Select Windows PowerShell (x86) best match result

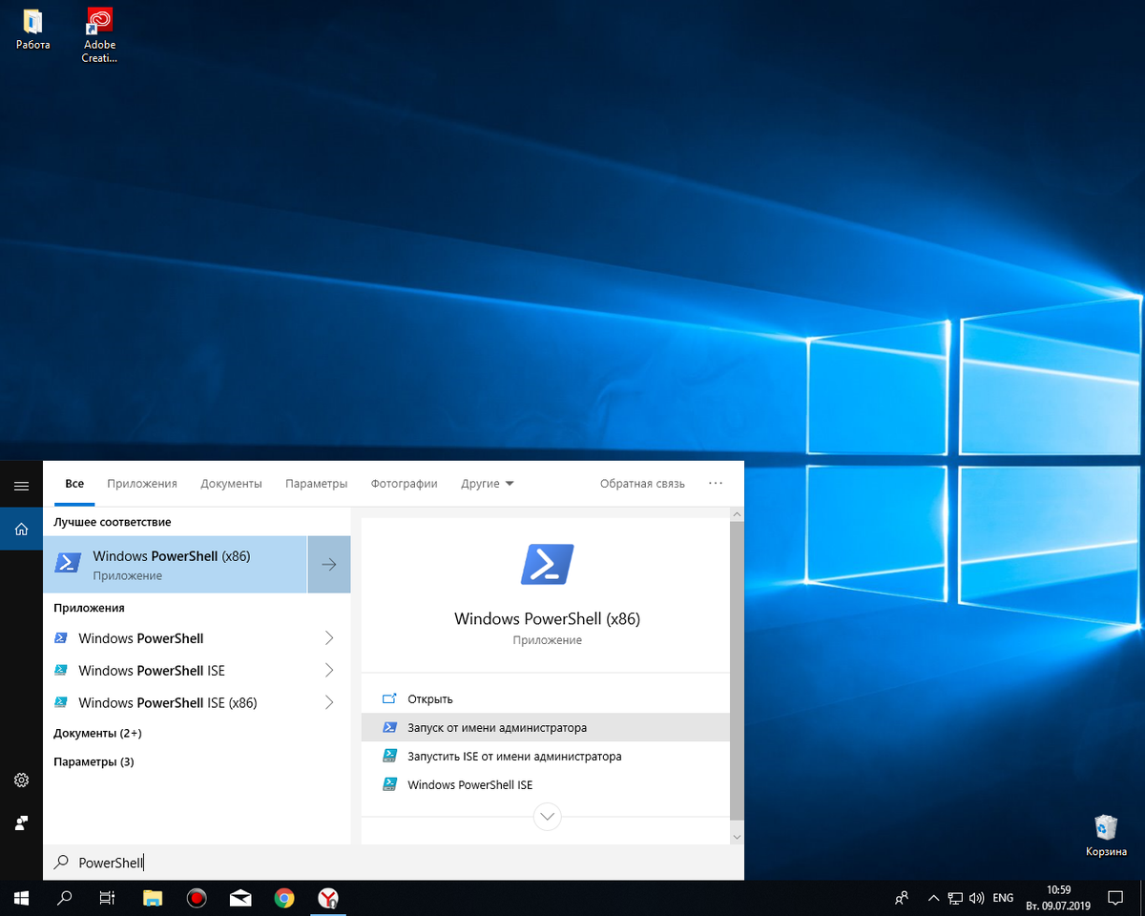(x=175, y=565)
